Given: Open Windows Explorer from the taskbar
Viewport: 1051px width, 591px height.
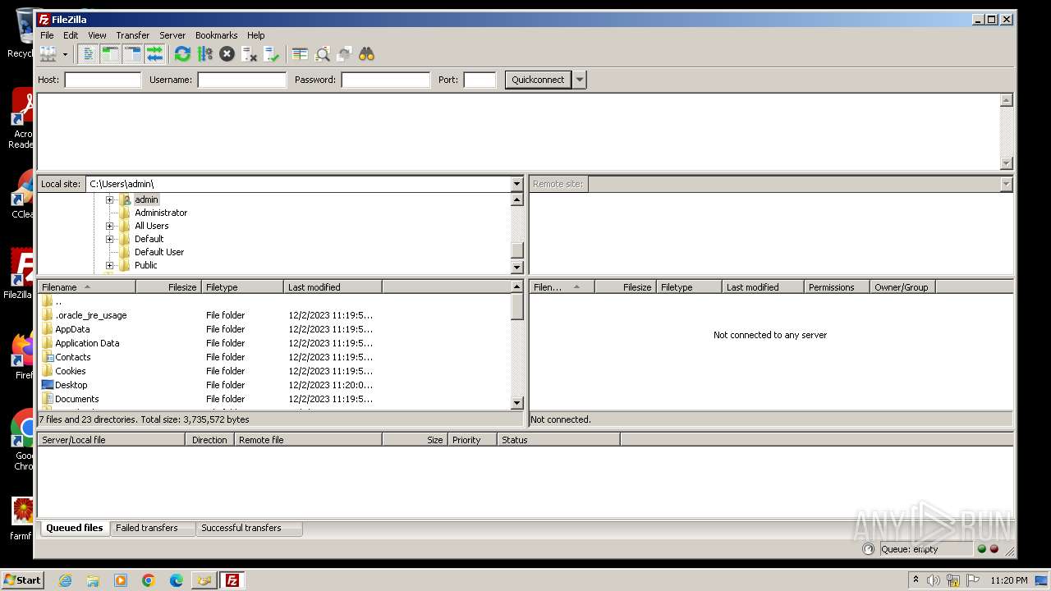Looking at the screenshot, I should tap(93, 580).
